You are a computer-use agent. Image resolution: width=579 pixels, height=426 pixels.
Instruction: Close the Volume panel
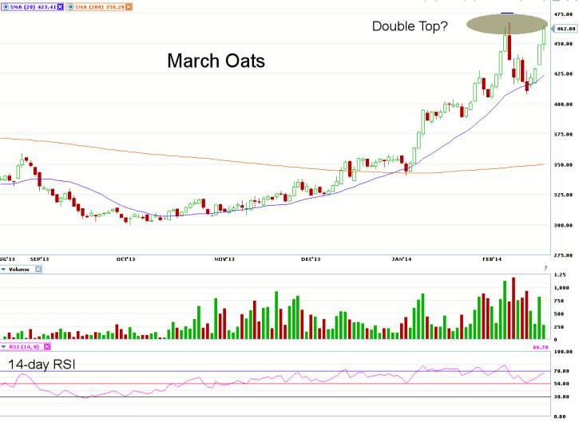[38, 270]
